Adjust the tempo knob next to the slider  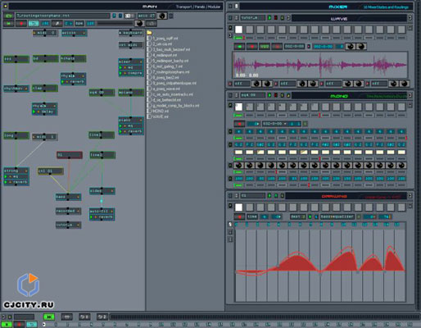click(x=139, y=24)
